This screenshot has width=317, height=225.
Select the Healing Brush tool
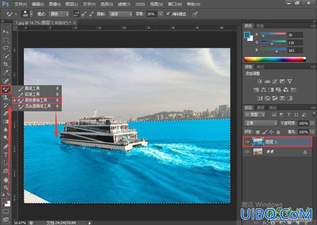coord(6,81)
